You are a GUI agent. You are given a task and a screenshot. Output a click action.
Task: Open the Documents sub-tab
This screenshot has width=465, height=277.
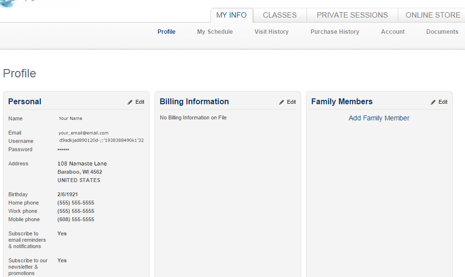442,32
